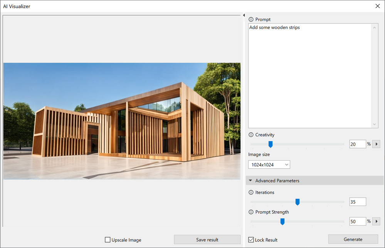The width and height of the screenshot is (385, 248).
Task: Click the Prompt Strength info icon
Action: [x=251, y=212]
